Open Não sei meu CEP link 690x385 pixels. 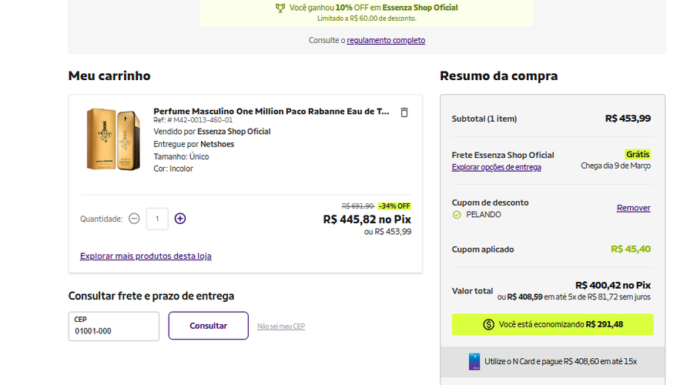tap(281, 326)
